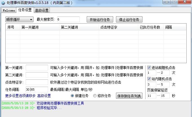The image size is (192, 117).
Task: Click the application icon in the title bar
Action: pyautogui.click(x=3, y=3)
